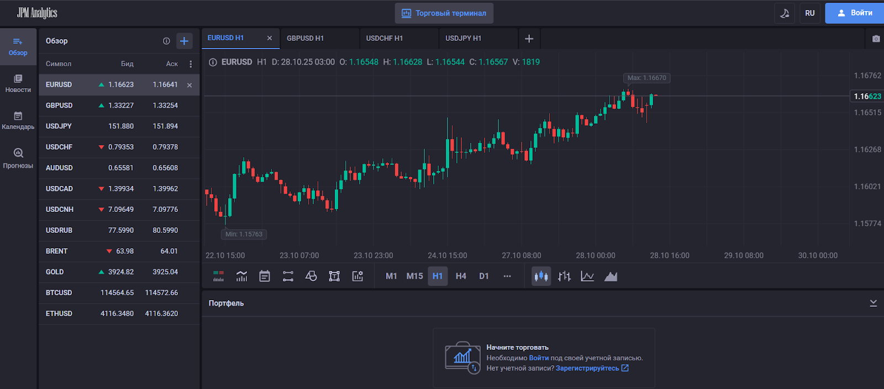Open the geometric shapes drawing tool
The image size is (884, 389).
coord(311,276)
